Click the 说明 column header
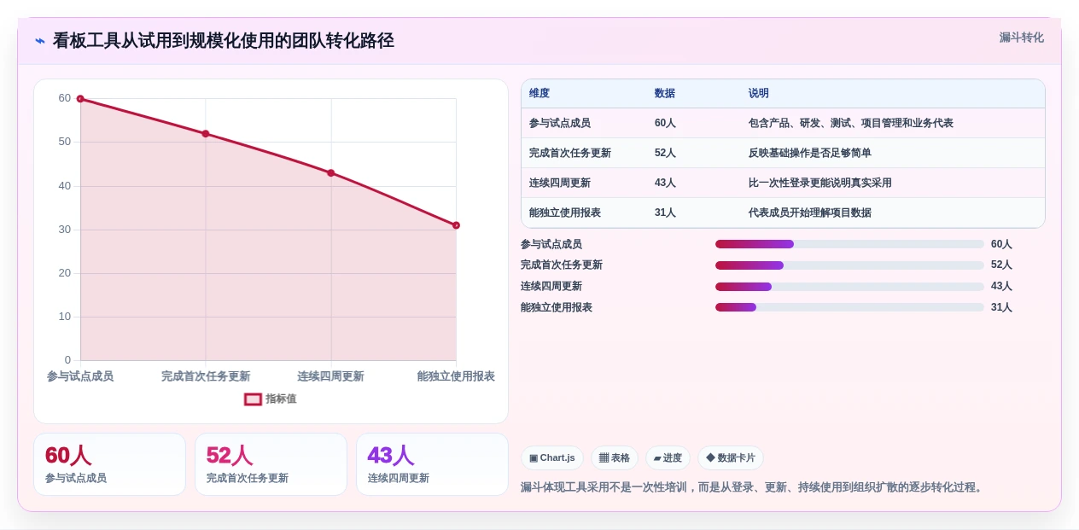 pos(759,94)
